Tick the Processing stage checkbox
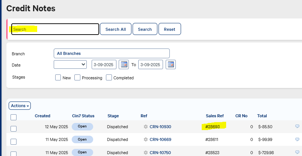The image size is (302, 156). coord(77,78)
